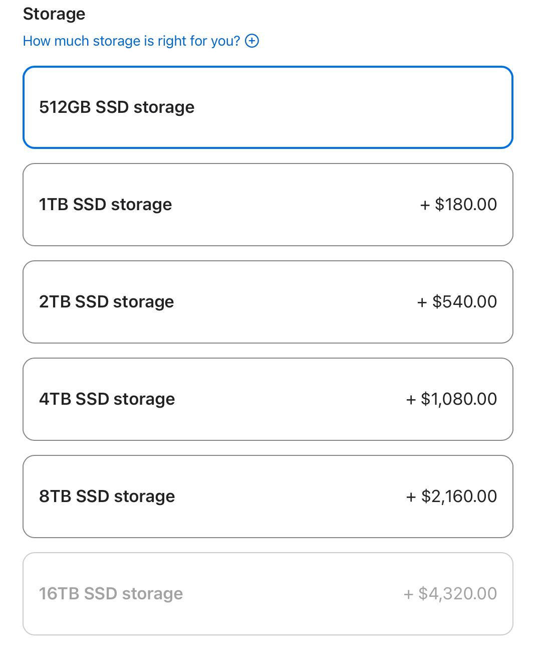Viewport: 542px width, 654px height.
Task: Click the '1TB SSD storage' label text
Action: pyautogui.click(x=106, y=205)
